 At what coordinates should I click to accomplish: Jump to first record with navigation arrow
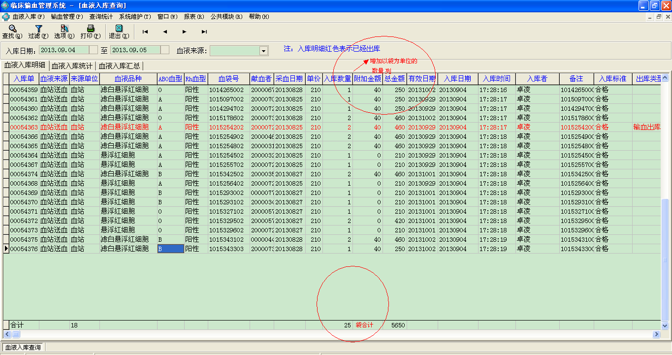(x=145, y=32)
